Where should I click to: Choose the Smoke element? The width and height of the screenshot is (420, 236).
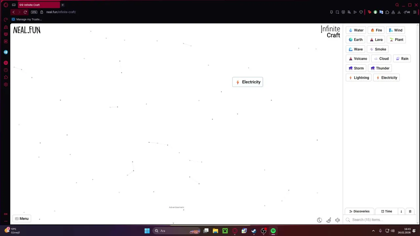tap(378, 49)
